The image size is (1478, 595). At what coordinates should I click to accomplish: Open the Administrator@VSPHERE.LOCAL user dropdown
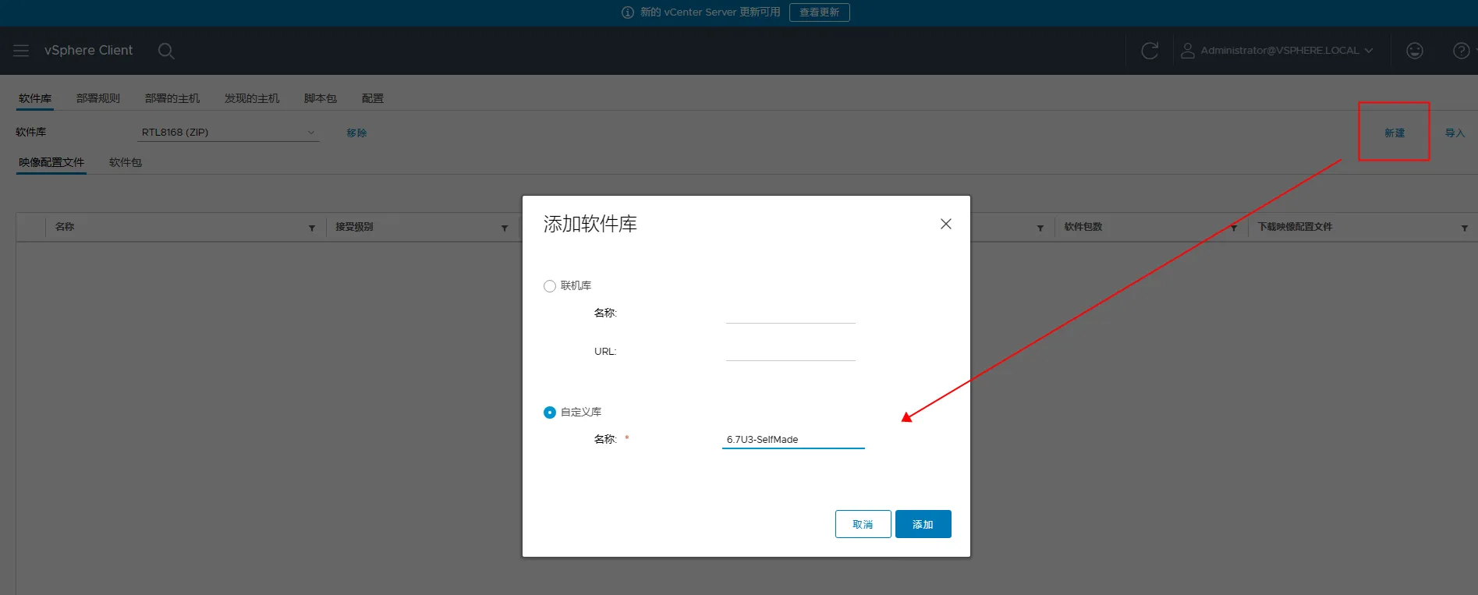pyautogui.click(x=1278, y=51)
